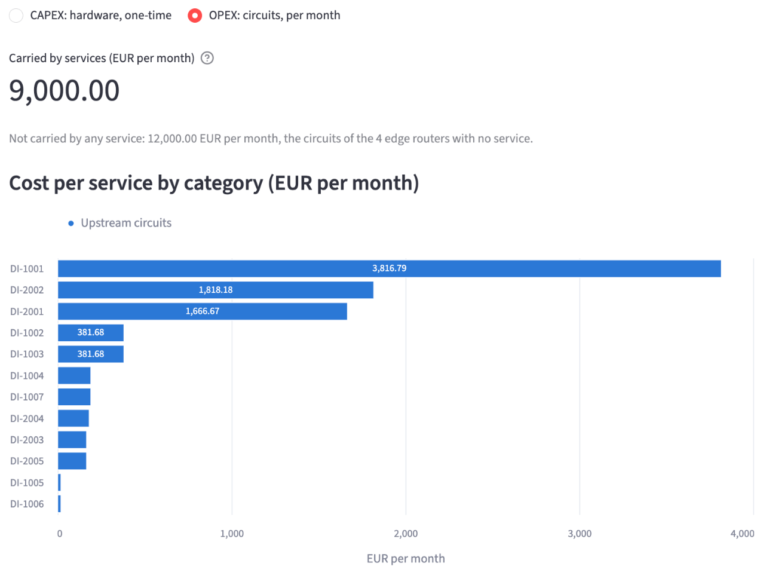Click the DI-1007 axis label
Viewport: 763px width, 569px height.
pyautogui.click(x=26, y=397)
